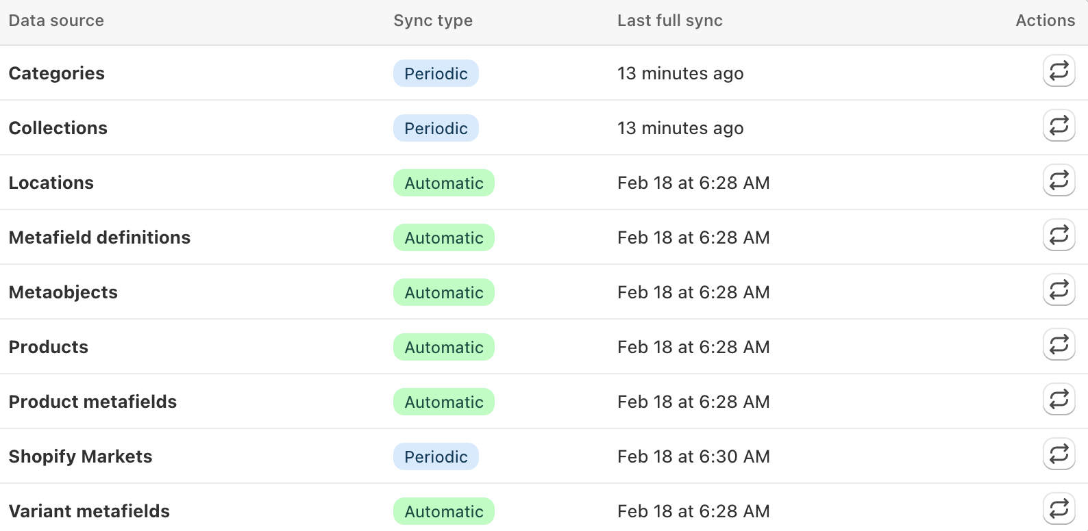
Task: Start a sync for Metaobjects
Action: 1059,290
